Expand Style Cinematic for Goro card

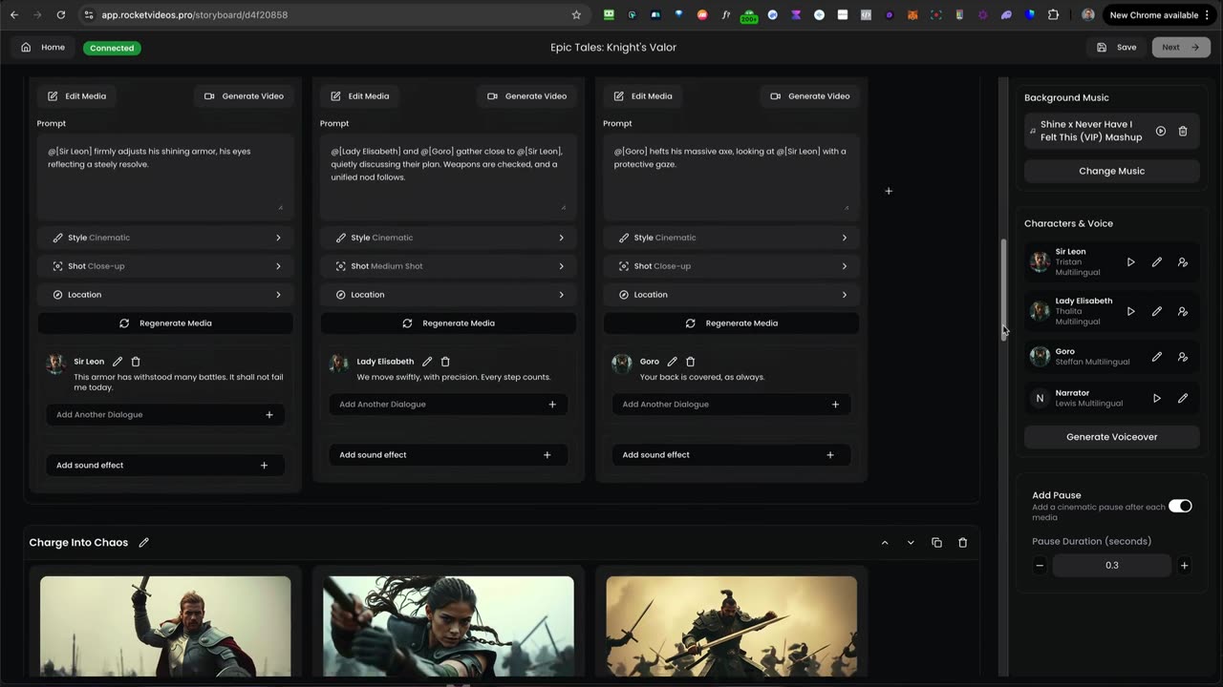click(x=731, y=238)
